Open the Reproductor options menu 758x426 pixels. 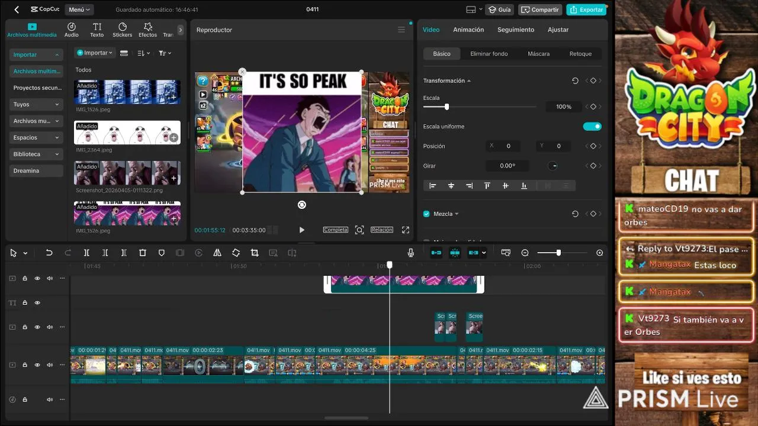click(402, 30)
